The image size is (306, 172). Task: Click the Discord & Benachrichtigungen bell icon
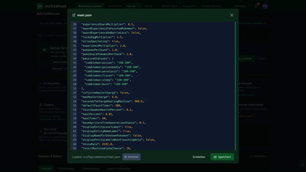coord(41,131)
